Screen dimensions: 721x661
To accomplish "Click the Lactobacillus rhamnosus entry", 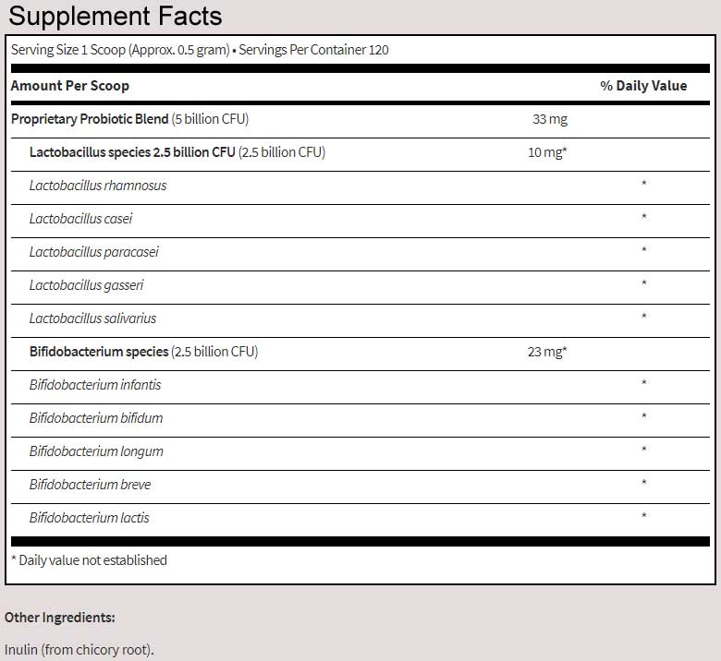I will pyautogui.click(x=98, y=186).
